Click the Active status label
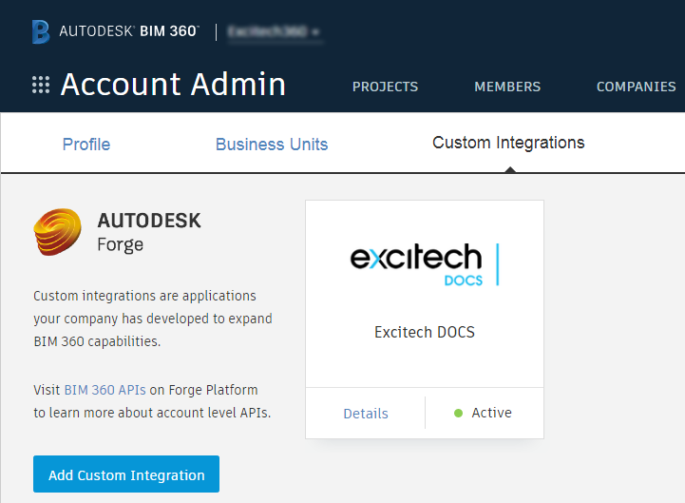 click(491, 413)
